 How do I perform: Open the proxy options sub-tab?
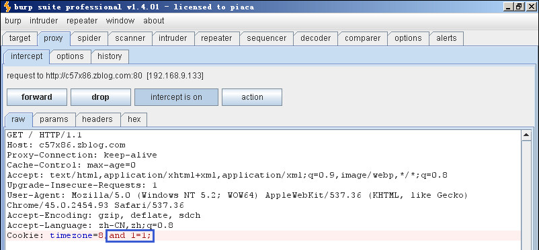[x=70, y=56]
